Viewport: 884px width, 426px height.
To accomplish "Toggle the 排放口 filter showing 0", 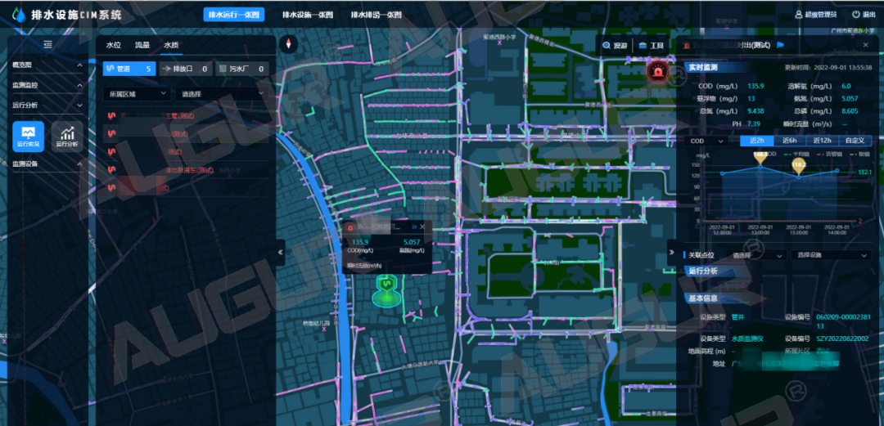I will 186,70.
